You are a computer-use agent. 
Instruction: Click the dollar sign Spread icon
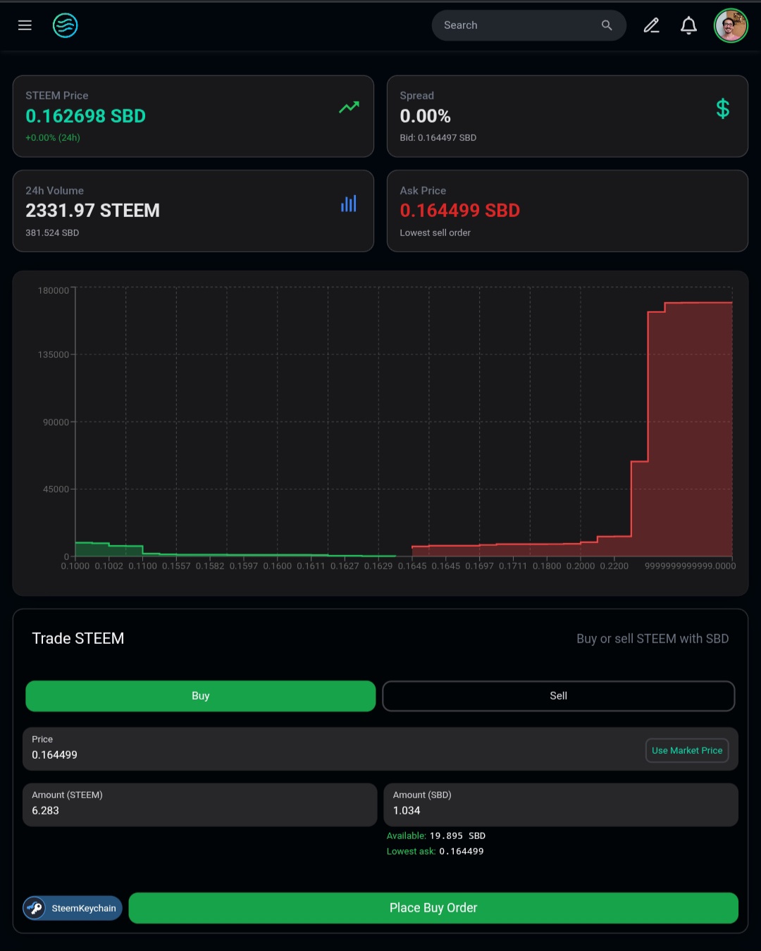[723, 108]
